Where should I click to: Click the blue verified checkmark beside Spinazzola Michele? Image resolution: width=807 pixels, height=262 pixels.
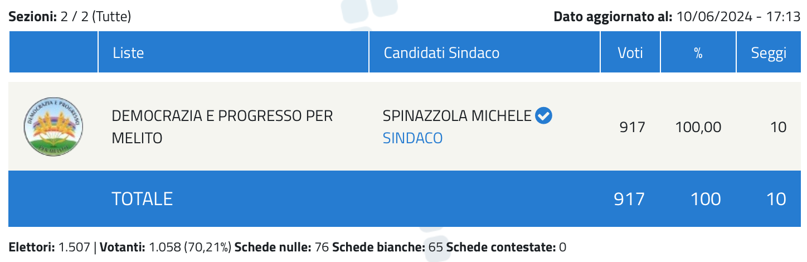point(543,116)
